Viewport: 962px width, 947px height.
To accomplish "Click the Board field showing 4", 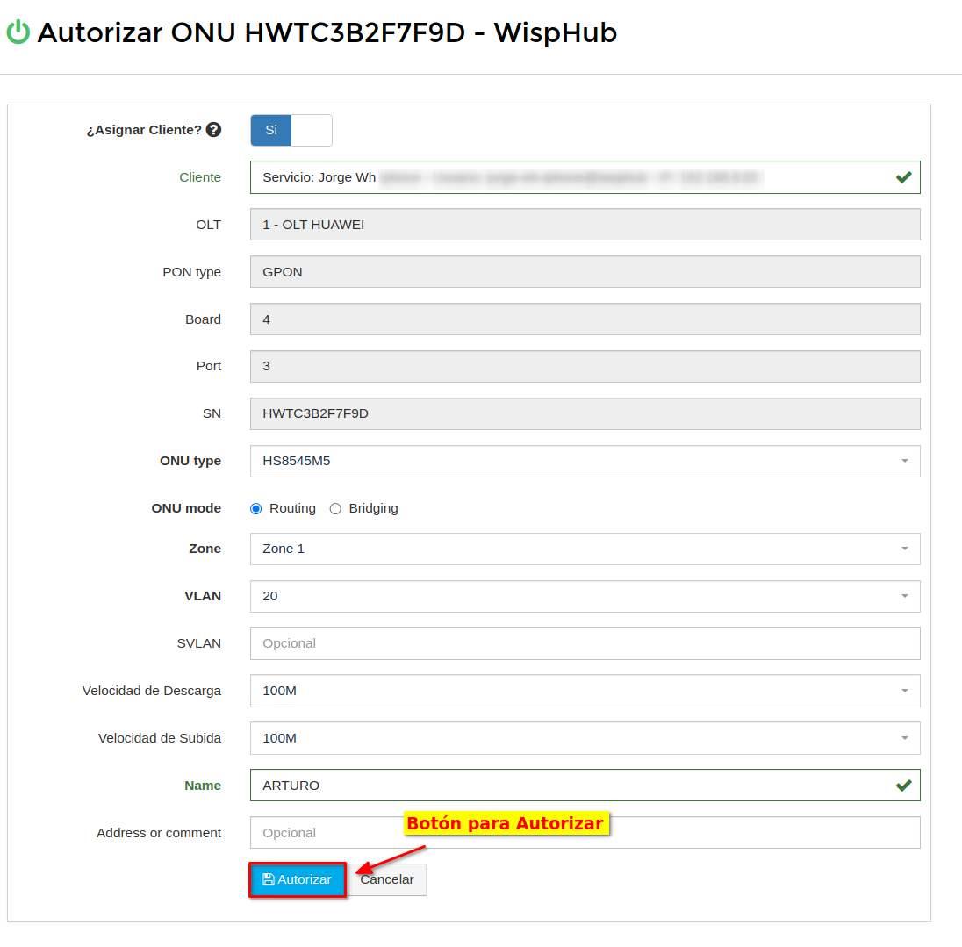I will [x=585, y=319].
